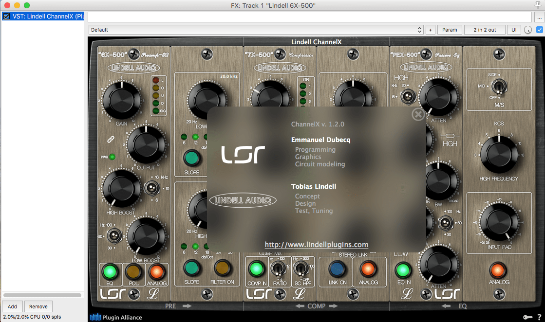The width and height of the screenshot is (545, 322).
Task: Click the chain link icon beside the GAIN knob
Action: click(x=111, y=139)
